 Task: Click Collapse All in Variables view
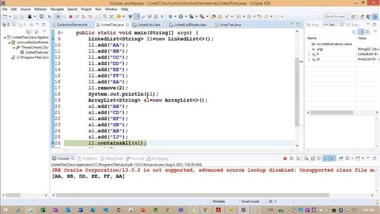click(368, 32)
